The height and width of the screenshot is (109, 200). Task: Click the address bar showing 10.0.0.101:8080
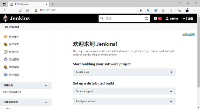[84, 10]
